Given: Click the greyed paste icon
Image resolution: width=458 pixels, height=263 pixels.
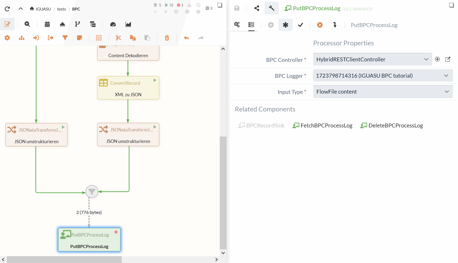Looking at the screenshot, I should [147, 38].
